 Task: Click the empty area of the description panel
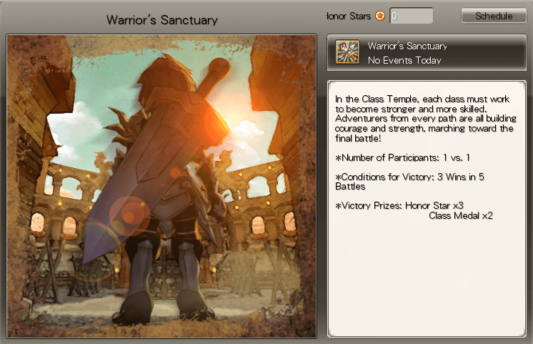click(427, 279)
